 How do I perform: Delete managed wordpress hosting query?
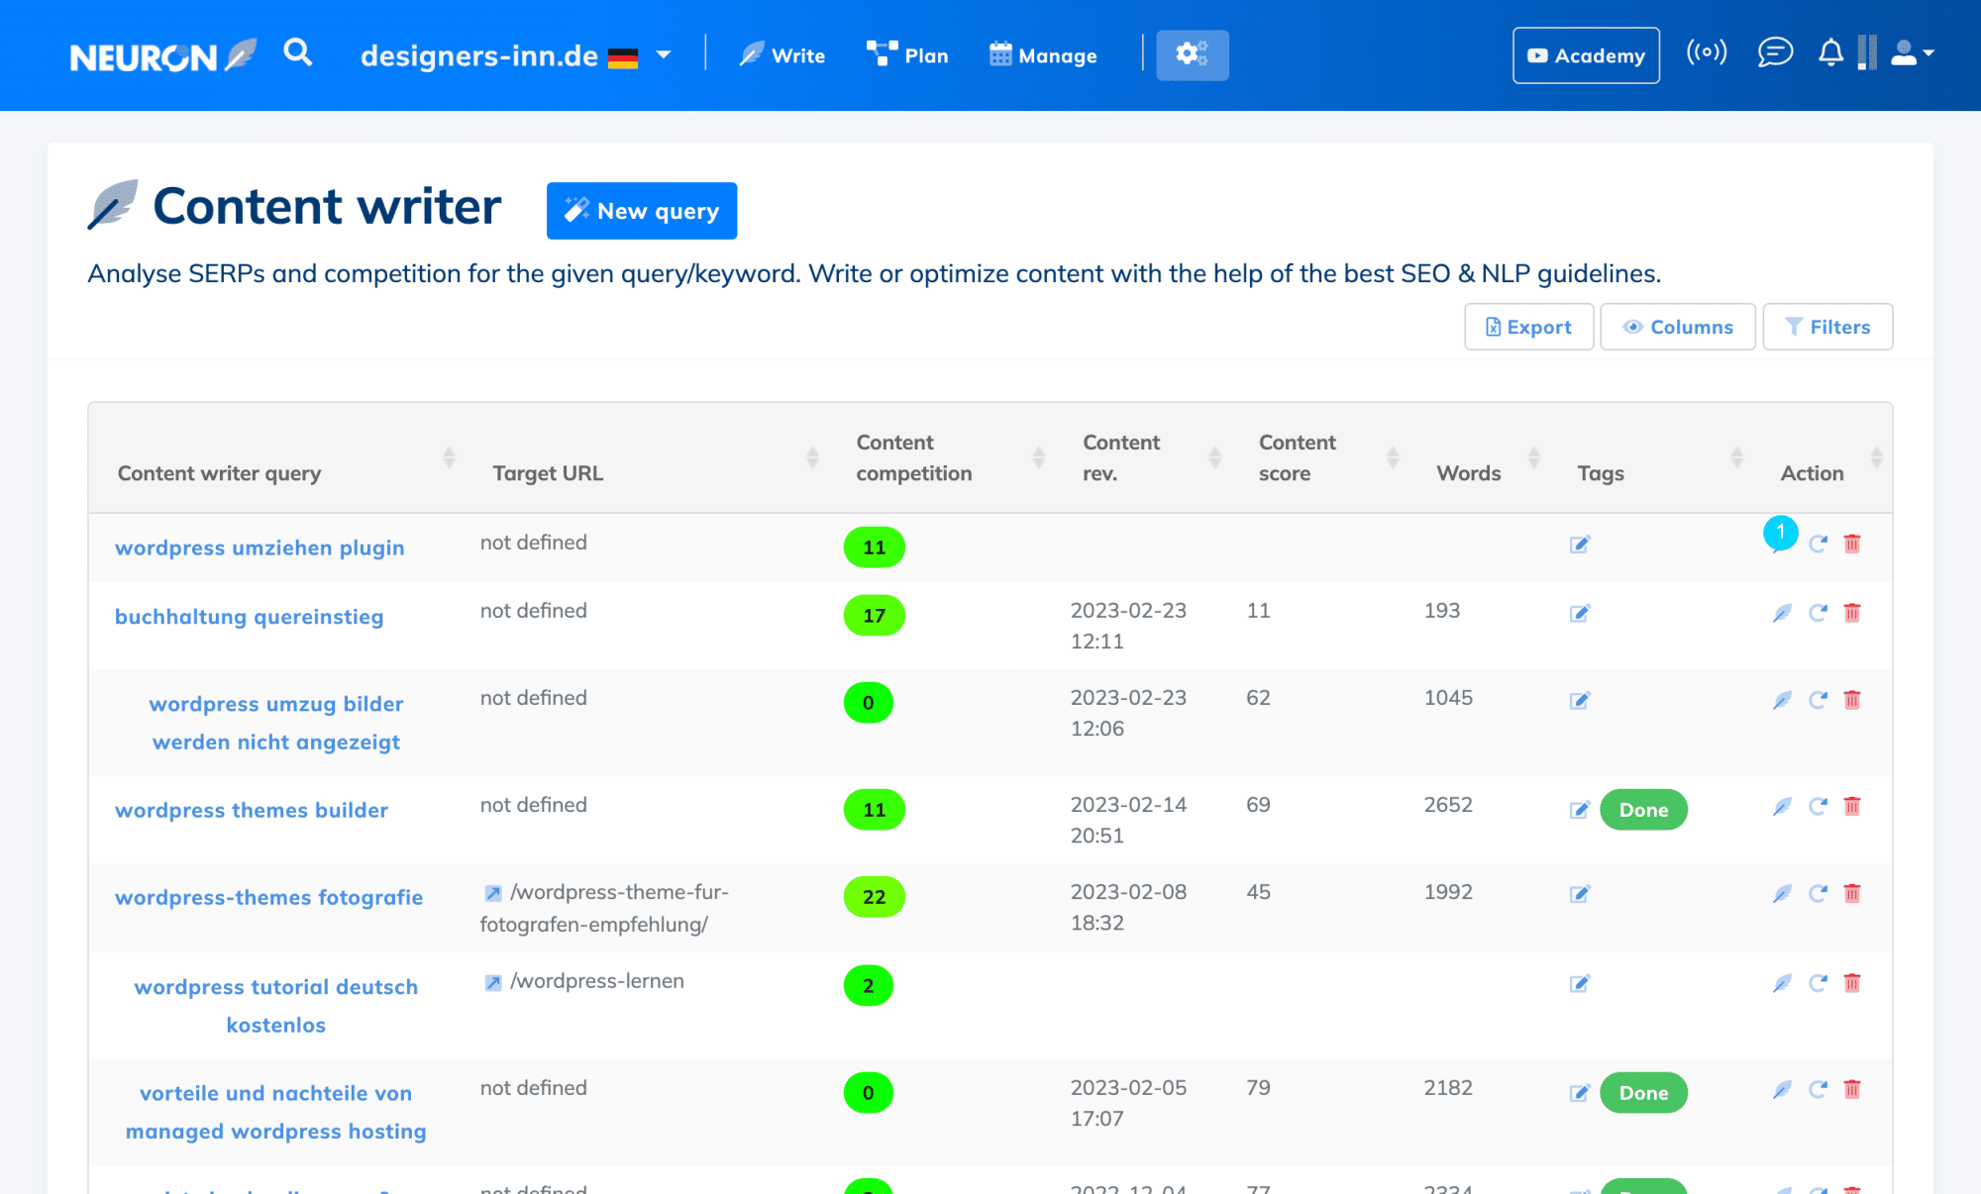coord(1852,1089)
